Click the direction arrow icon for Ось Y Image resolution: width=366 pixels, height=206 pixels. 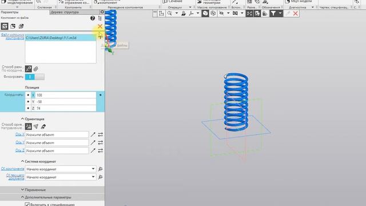(x=93, y=142)
